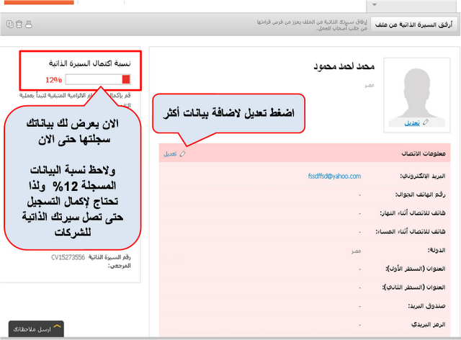461x340 pixels.
Task: Select the orange highlighted top tab
Action: pyautogui.click(x=39, y=2)
